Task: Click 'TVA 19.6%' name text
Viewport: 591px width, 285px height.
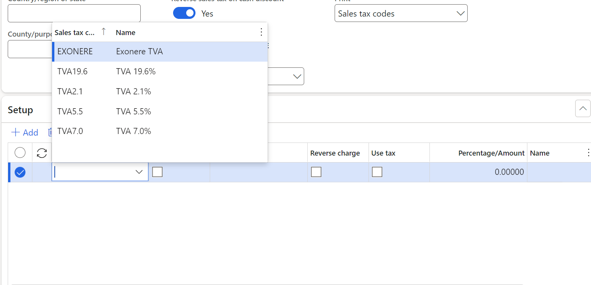Action: (136, 72)
